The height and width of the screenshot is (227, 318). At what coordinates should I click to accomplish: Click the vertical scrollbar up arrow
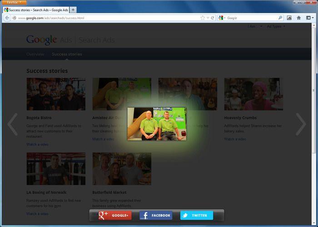click(x=314, y=25)
